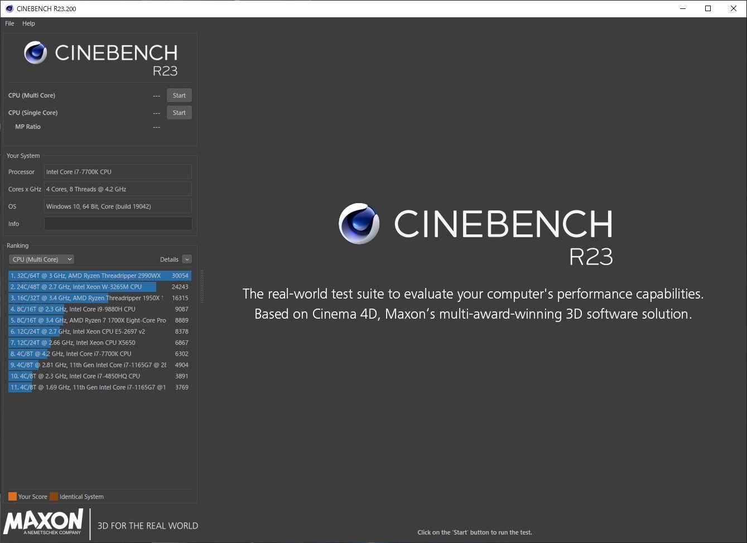The width and height of the screenshot is (747, 543).
Task: Select ranking row AMD Ryzen 7 1700X
Action: click(x=100, y=320)
